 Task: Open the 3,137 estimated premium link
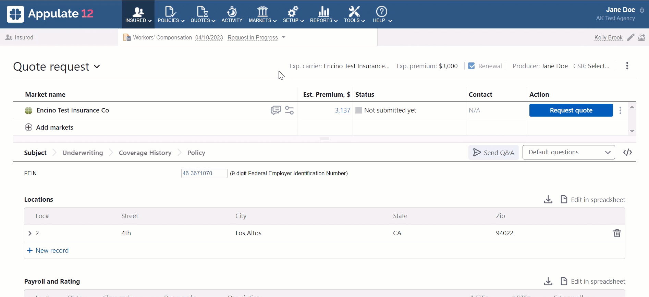coord(343,110)
